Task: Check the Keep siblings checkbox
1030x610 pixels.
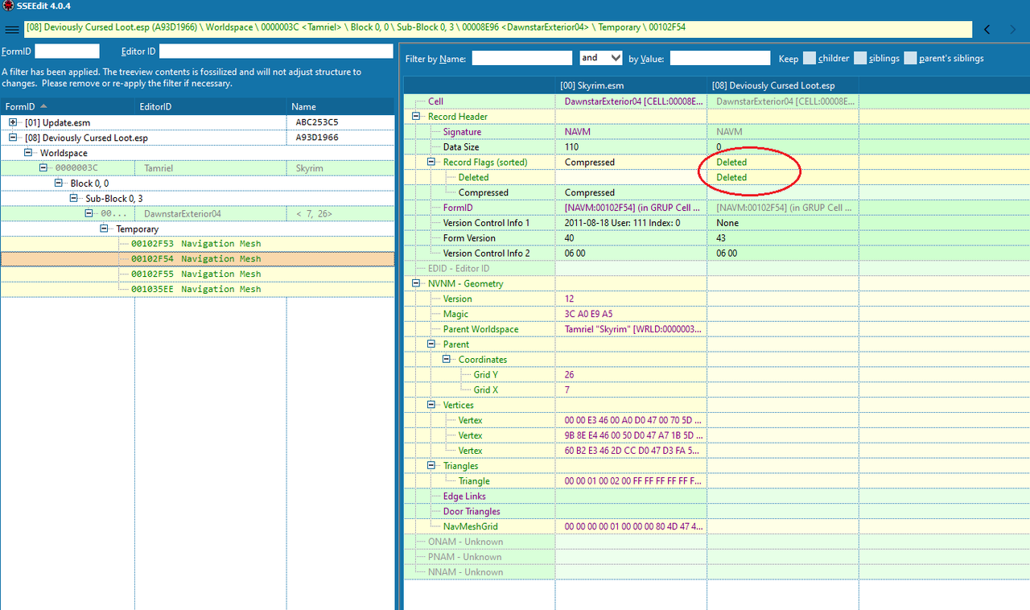Action: tap(860, 58)
